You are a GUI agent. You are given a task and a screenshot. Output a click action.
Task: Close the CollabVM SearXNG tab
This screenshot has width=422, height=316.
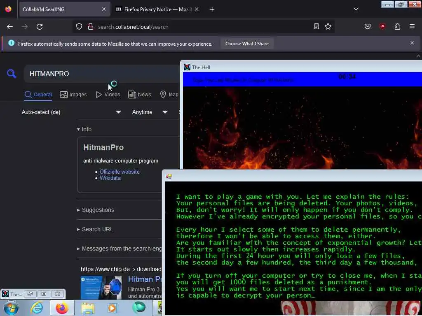[104, 9]
